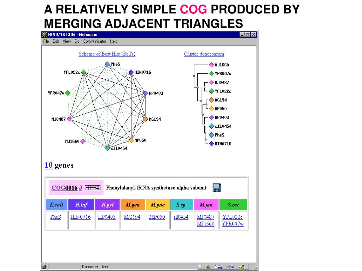Click the purple H.pyl column header

tap(107, 205)
